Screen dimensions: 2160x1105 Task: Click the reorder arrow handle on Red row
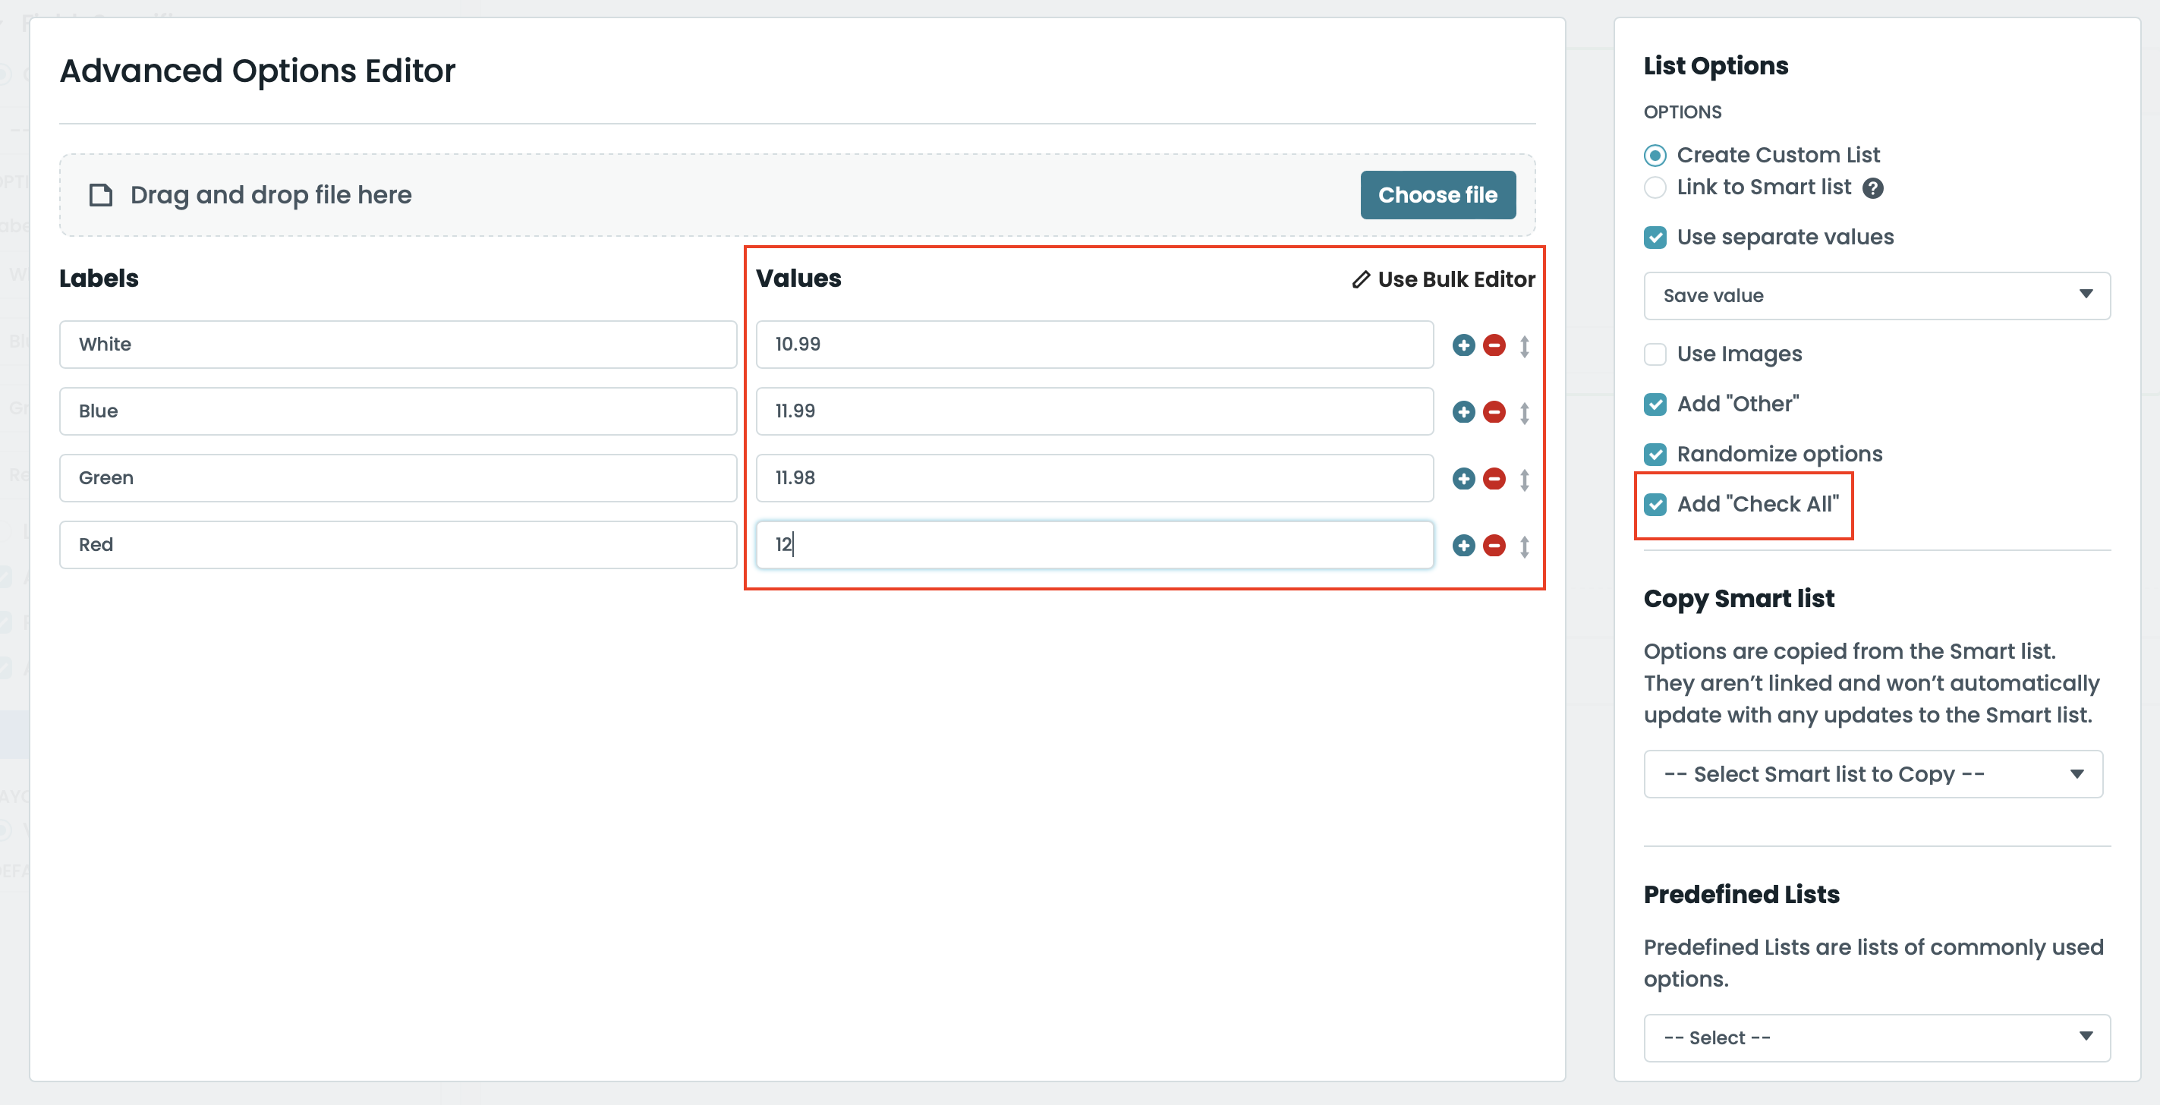point(1525,546)
